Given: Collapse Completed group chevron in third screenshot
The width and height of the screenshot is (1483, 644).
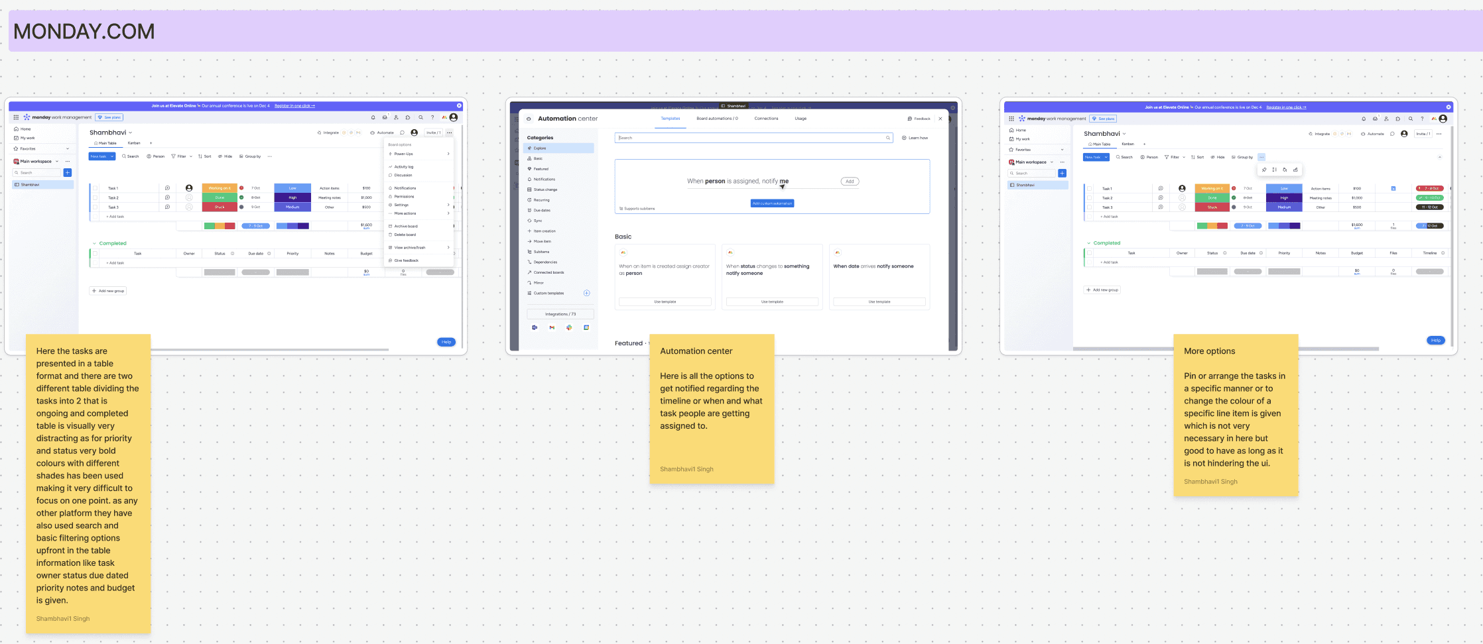Looking at the screenshot, I should click(1088, 242).
